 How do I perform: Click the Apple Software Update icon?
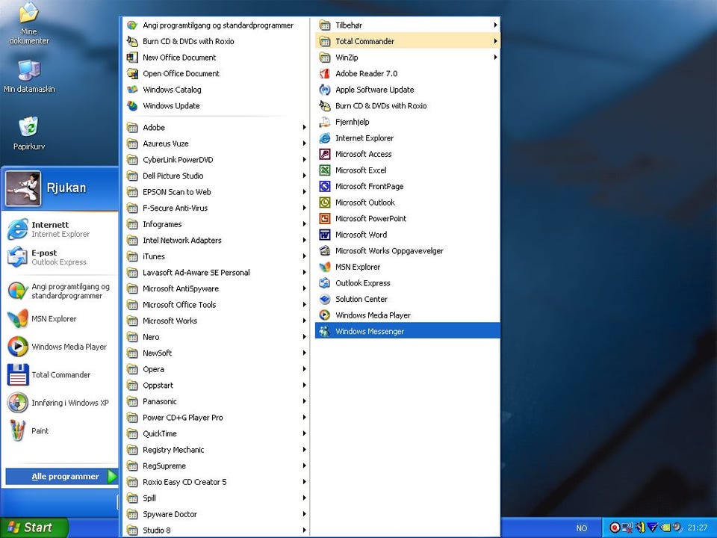[325, 90]
